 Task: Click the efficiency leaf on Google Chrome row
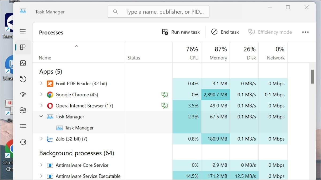[x=165, y=95]
